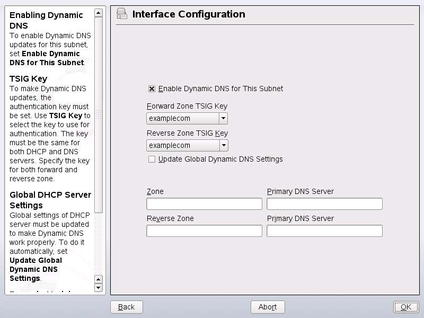Click the 'TSIG Key' help heading
Viewport: 424px width, 318px height.
(x=29, y=78)
